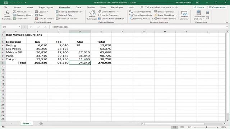Click Remove Arrows
Viewport: 230px width, 129px height.
pyautogui.click(x=140, y=19)
